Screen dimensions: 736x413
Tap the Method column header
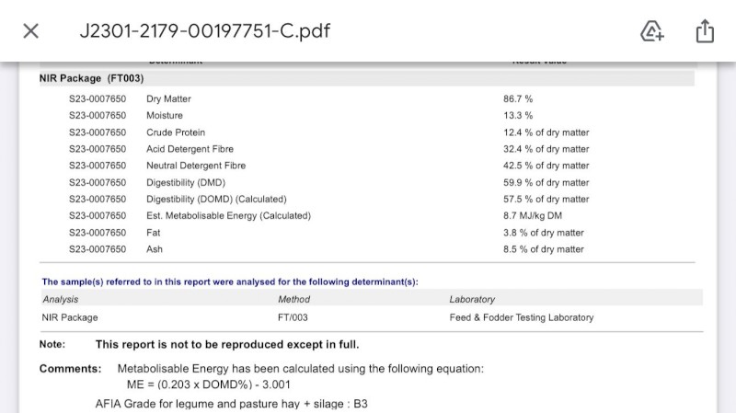tap(293, 300)
